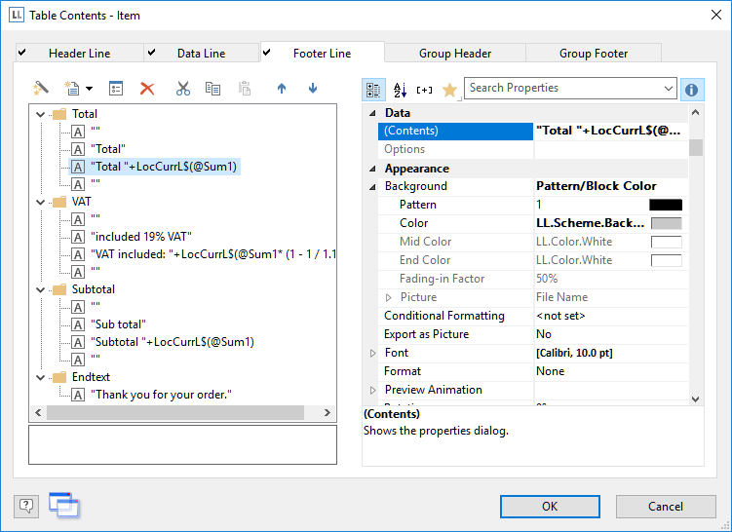The width and height of the screenshot is (732, 532).
Task: Click the Format property value None
Action: point(550,371)
